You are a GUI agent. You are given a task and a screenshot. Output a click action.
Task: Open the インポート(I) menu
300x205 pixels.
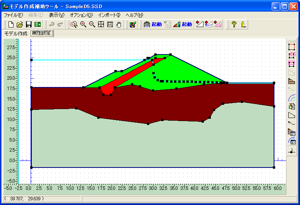pos(109,15)
